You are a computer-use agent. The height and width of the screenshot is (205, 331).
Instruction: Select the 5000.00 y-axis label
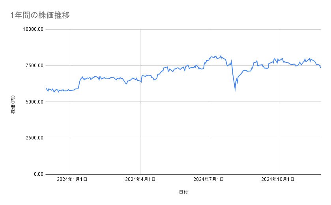click(x=34, y=102)
